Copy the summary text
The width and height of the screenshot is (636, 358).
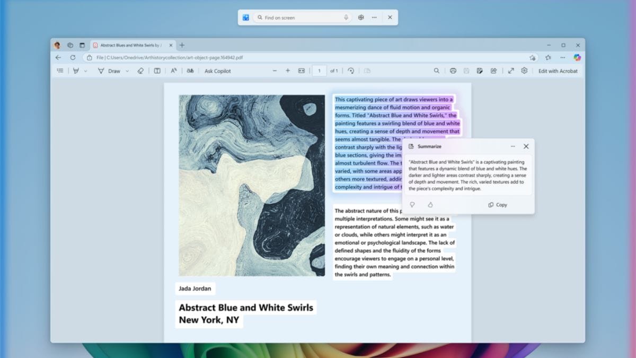point(498,205)
